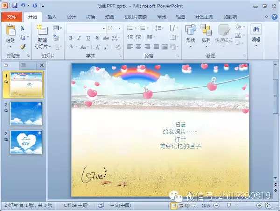Open the line spacing dropdown

coord(159,28)
